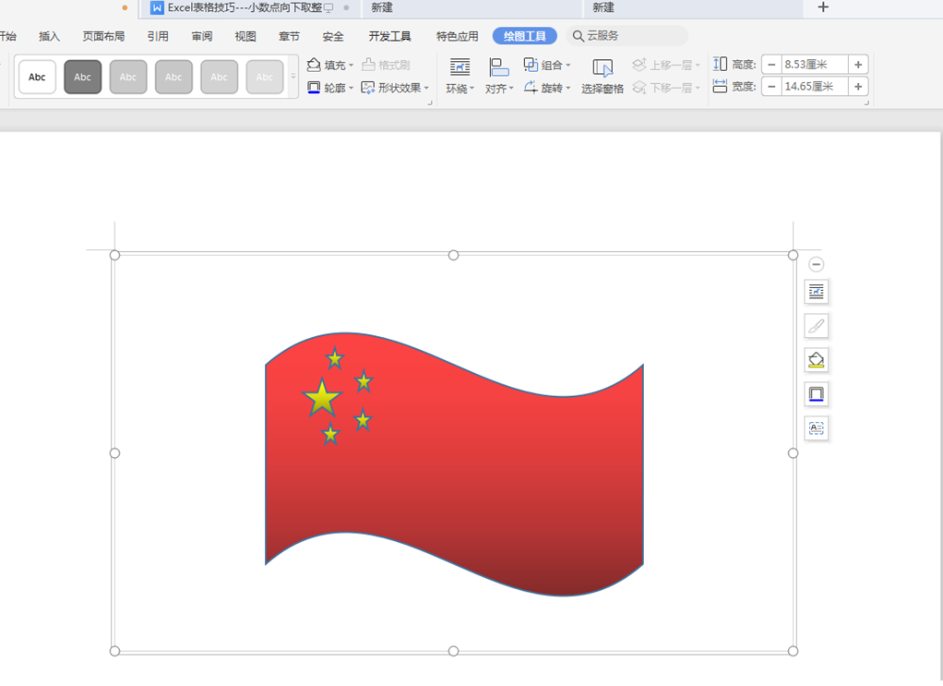The image size is (943, 686).
Task: Click the layout options icon beside canvas
Action: coord(816,292)
